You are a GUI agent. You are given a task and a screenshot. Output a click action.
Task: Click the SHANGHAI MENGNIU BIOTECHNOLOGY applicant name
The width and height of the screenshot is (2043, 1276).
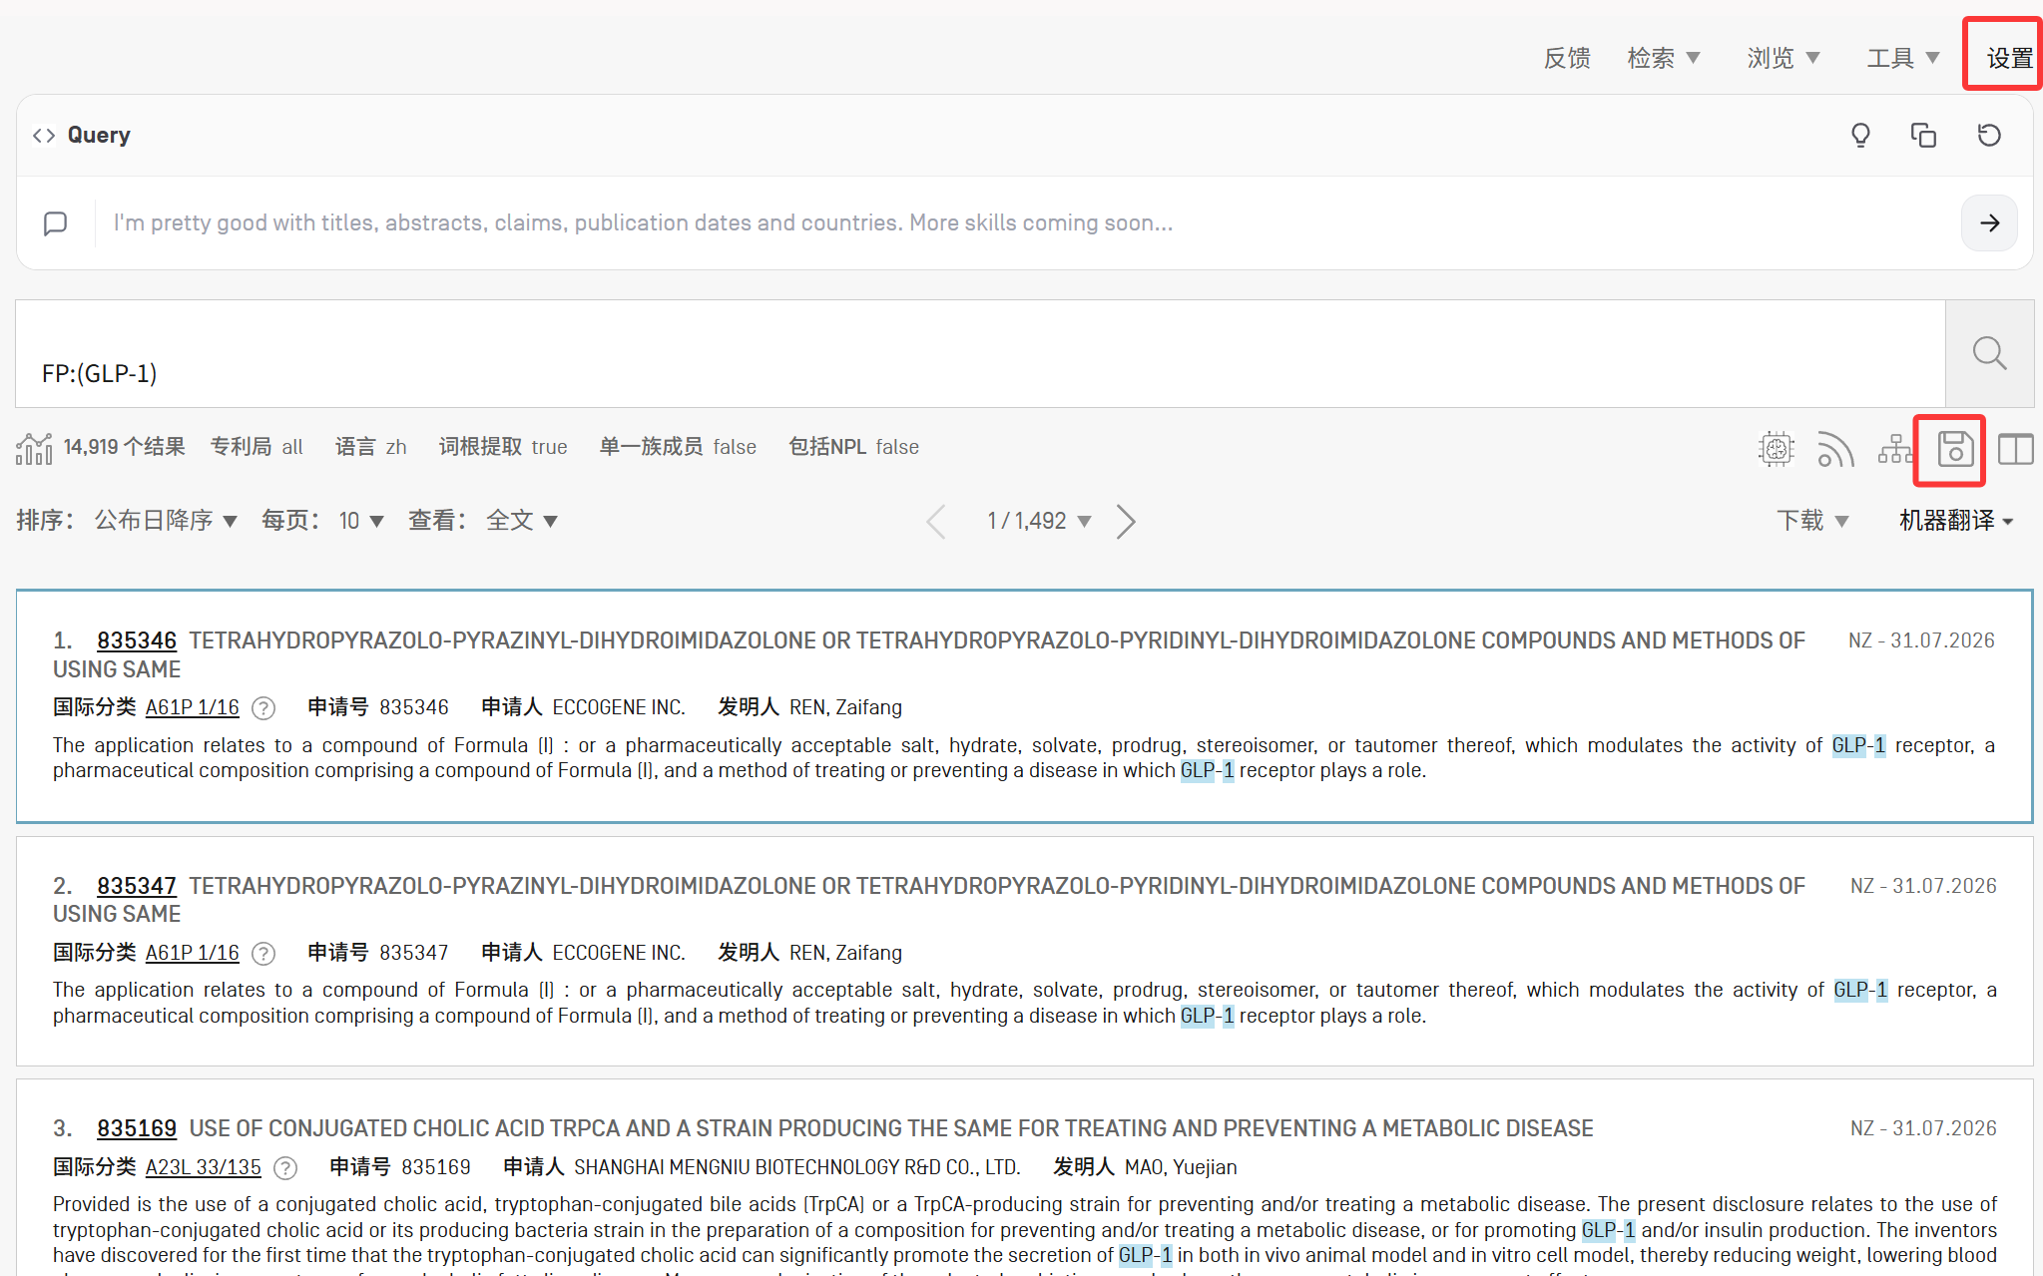pyautogui.click(x=797, y=1167)
